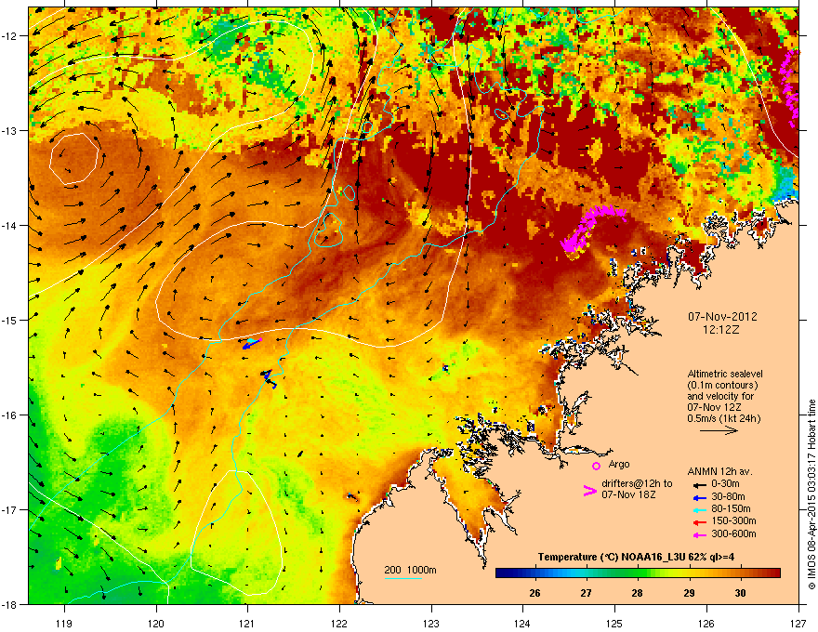Click the '300-600m' depth label
This screenshot has width=818, height=632.
pyautogui.click(x=733, y=534)
